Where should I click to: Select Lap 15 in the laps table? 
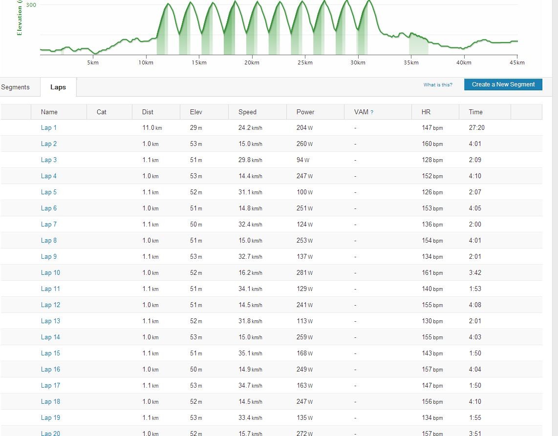[50, 353]
